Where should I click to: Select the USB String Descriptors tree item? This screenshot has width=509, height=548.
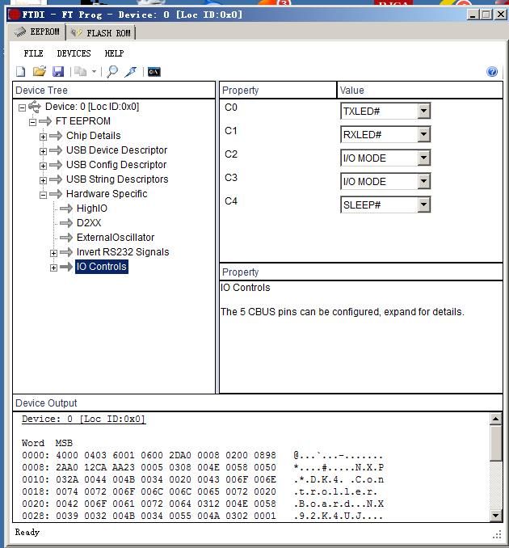pos(117,179)
